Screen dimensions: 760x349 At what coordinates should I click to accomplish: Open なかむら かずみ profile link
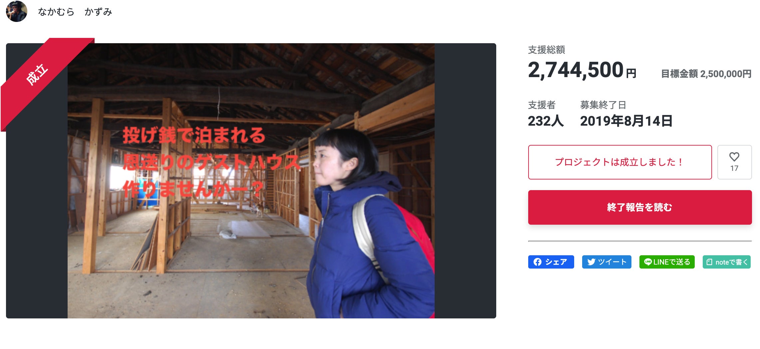75,12
